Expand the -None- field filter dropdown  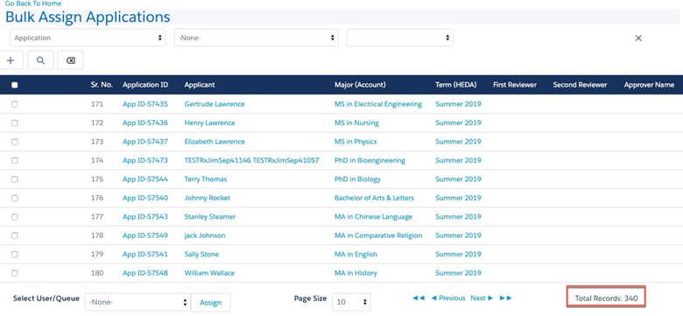point(256,38)
